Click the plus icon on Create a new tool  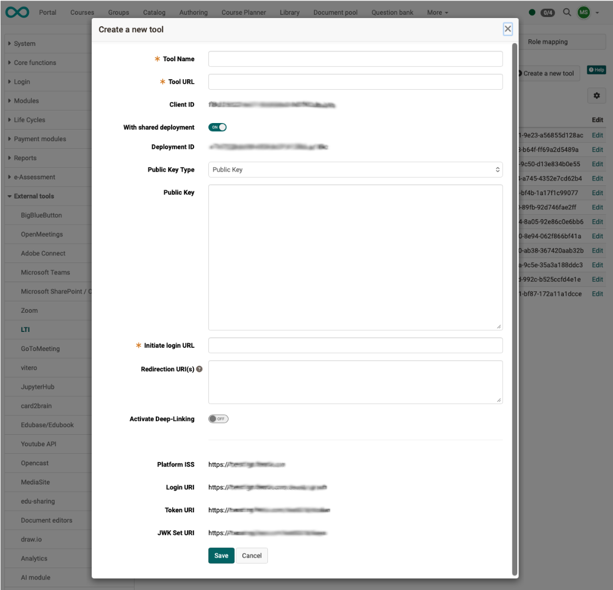[519, 73]
